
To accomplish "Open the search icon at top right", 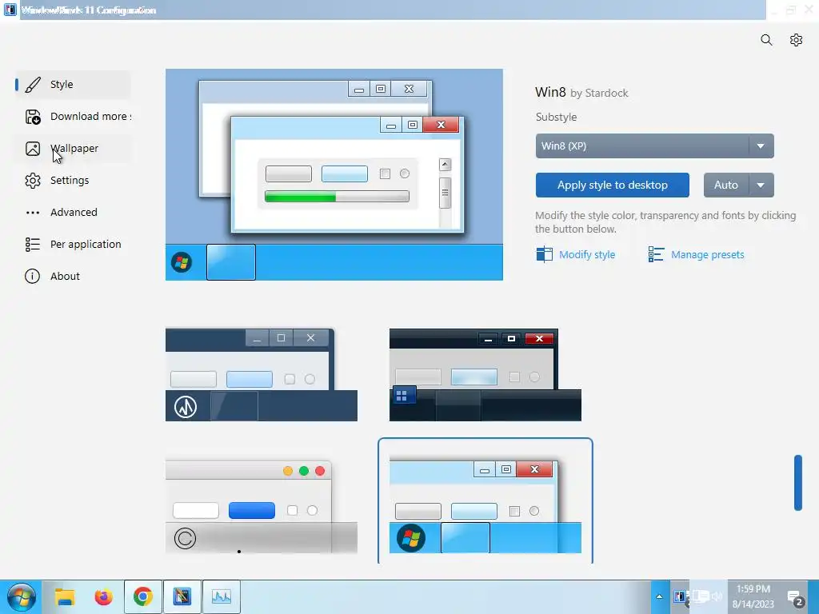I will (x=766, y=40).
